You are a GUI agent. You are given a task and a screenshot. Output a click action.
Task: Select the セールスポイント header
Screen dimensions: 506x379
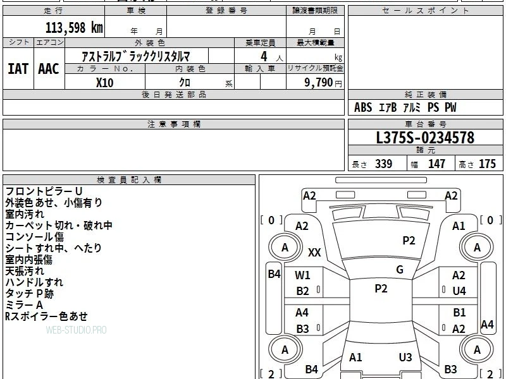click(x=426, y=11)
